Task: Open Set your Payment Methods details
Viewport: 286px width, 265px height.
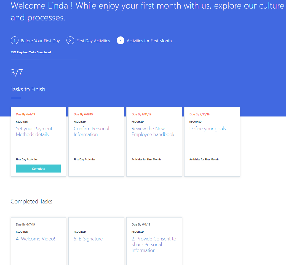Action: (34, 132)
